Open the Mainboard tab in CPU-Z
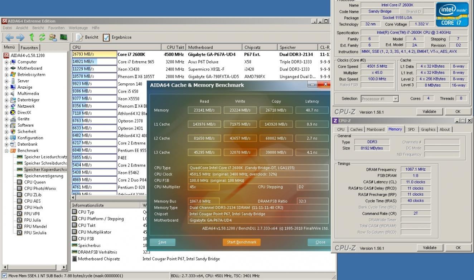Viewport: 474px width, 280px height. (375, 129)
